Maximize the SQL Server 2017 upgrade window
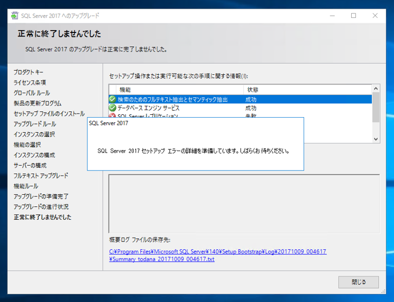 (x=353, y=16)
